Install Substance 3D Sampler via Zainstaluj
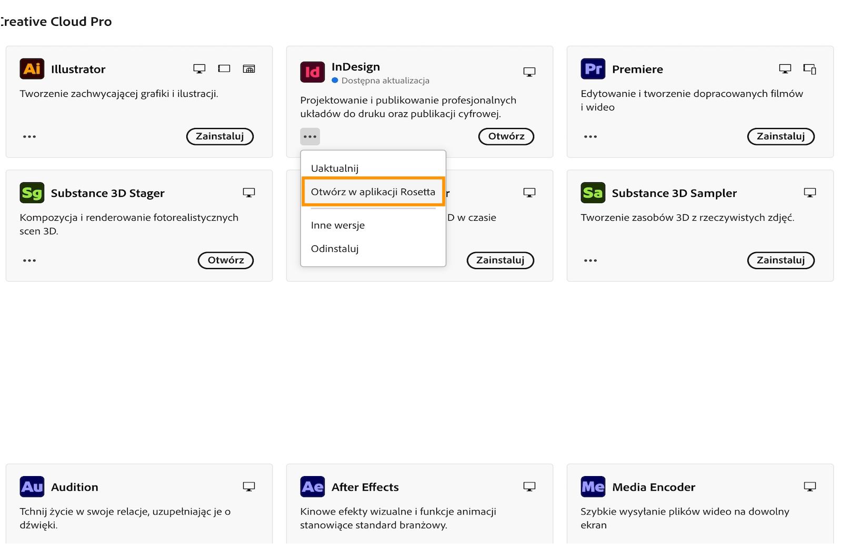 click(781, 260)
